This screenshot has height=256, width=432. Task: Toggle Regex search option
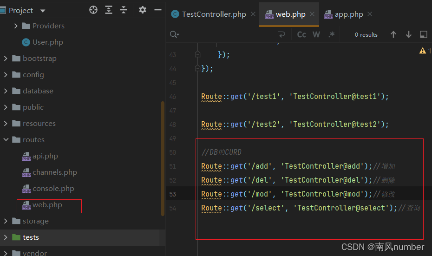point(332,34)
